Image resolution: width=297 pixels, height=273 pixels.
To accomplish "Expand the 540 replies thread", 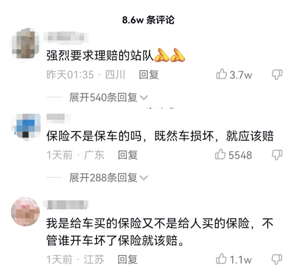I will 108,97.
